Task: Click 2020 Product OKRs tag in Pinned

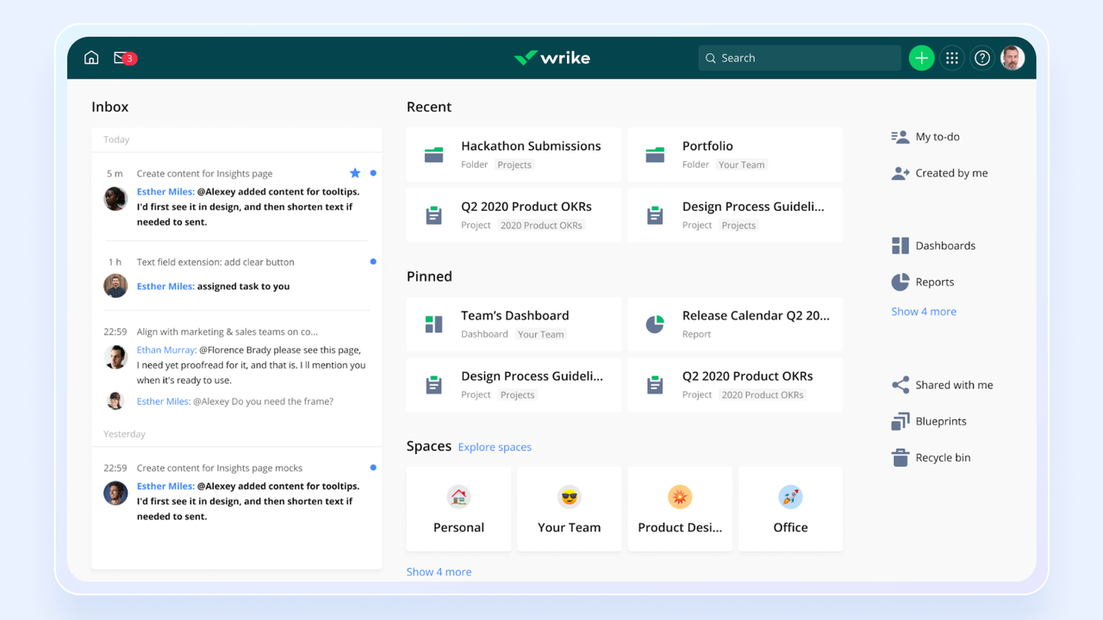Action: [763, 395]
